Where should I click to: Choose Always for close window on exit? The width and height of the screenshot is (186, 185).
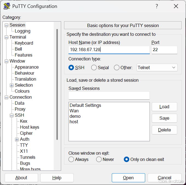click(x=71, y=159)
